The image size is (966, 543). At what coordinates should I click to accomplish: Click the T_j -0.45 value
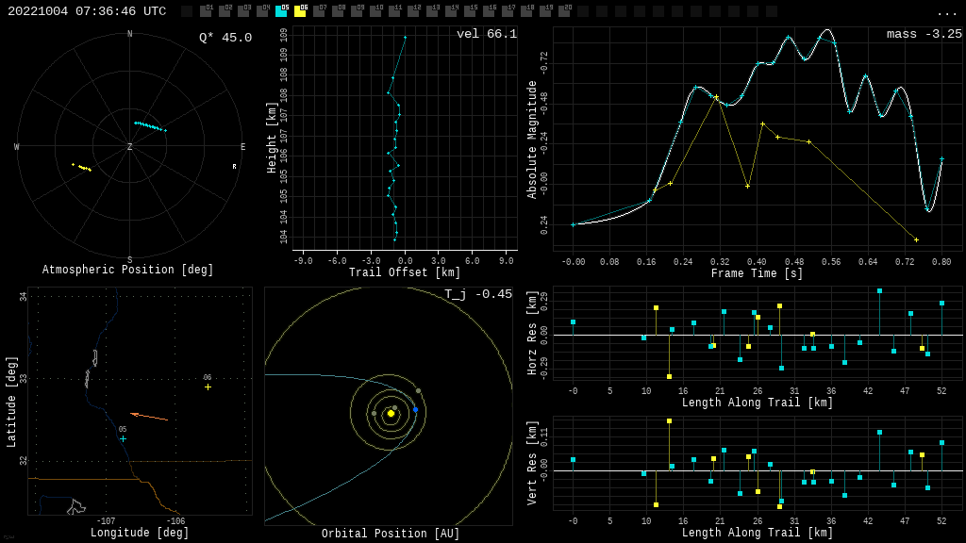[478, 294]
